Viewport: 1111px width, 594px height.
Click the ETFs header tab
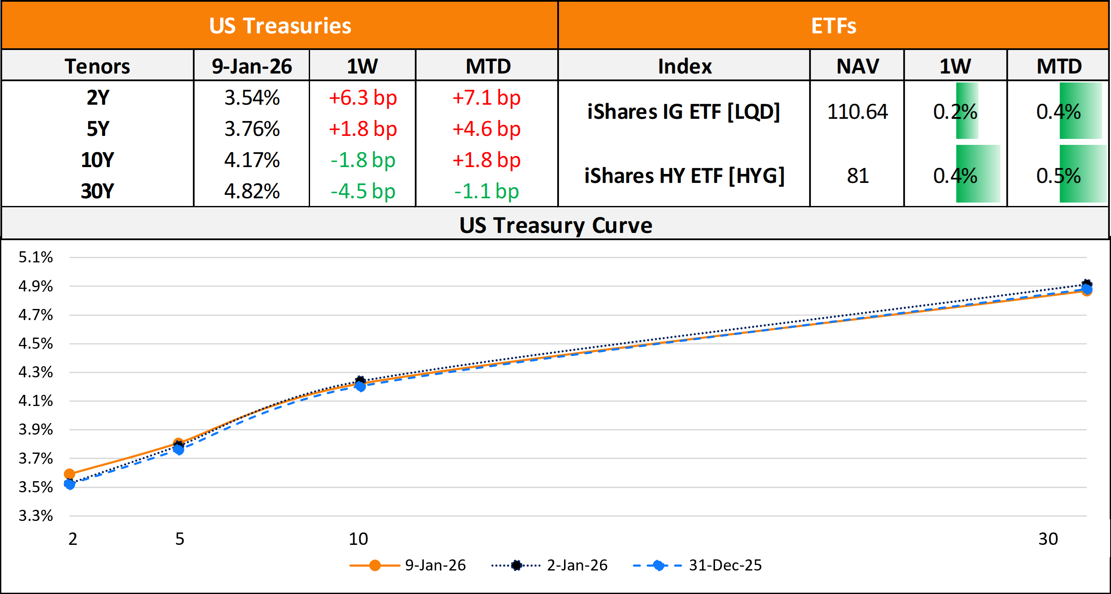(833, 26)
